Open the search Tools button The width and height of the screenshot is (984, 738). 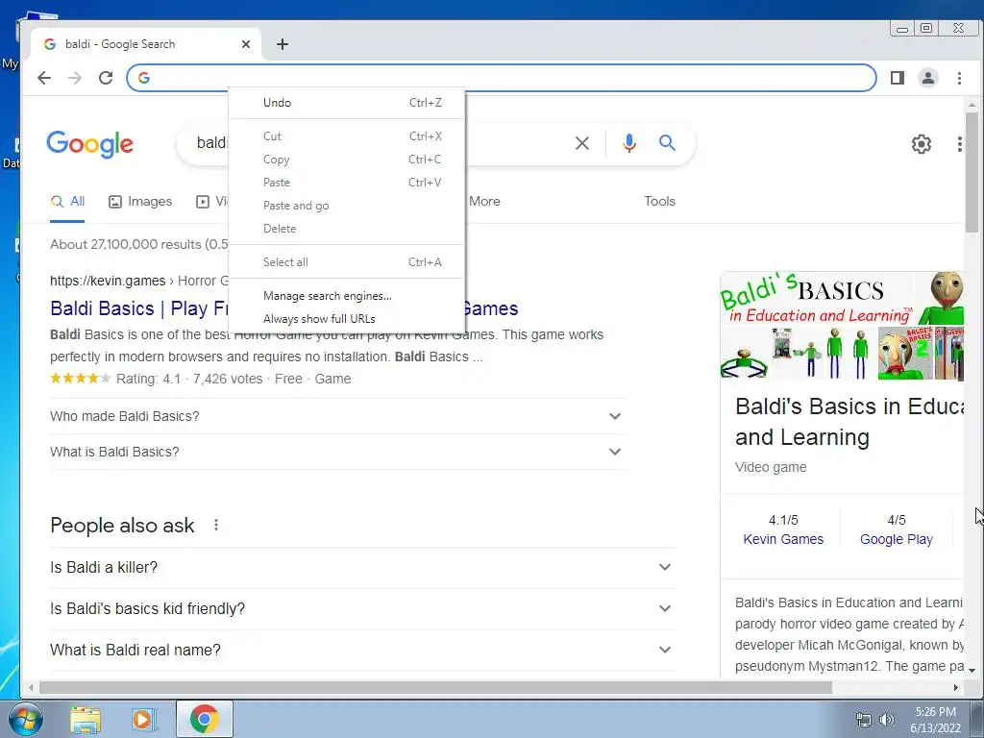[659, 202]
